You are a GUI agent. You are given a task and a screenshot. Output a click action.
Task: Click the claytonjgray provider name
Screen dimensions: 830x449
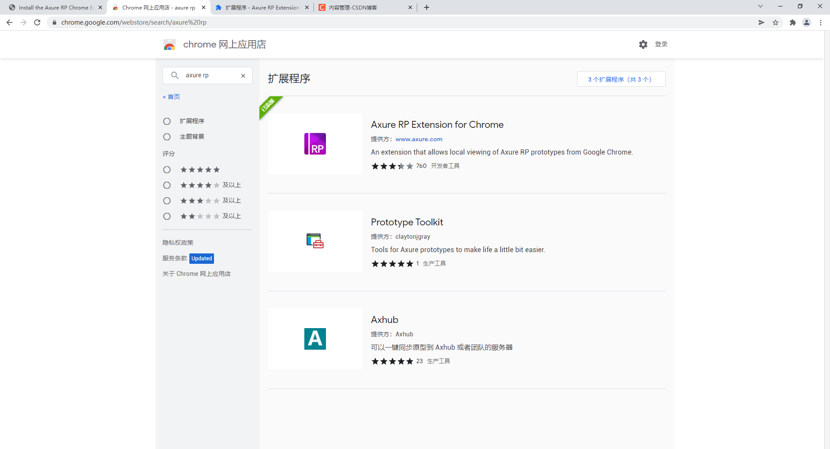point(412,237)
